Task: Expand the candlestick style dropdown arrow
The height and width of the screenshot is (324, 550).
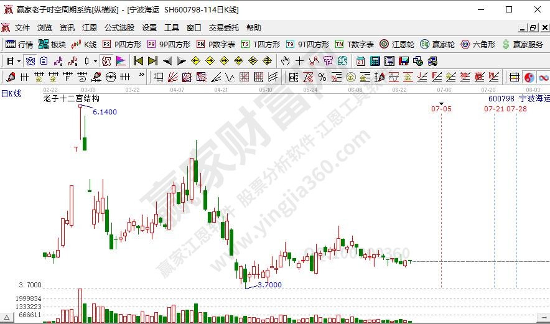Action: click(95, 61)
